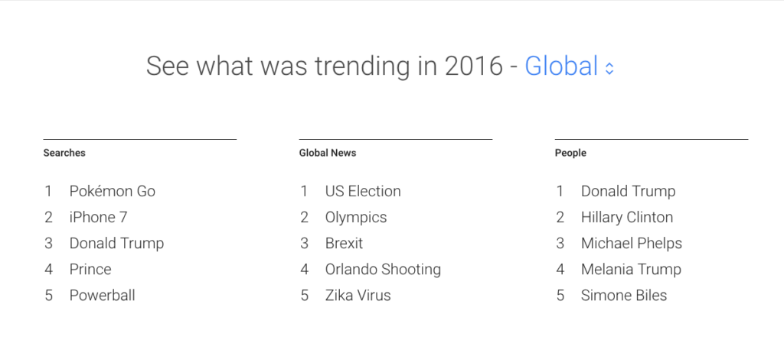The image size is (784, 343).
Task: Click the Searches column heading
Action: 64,153
